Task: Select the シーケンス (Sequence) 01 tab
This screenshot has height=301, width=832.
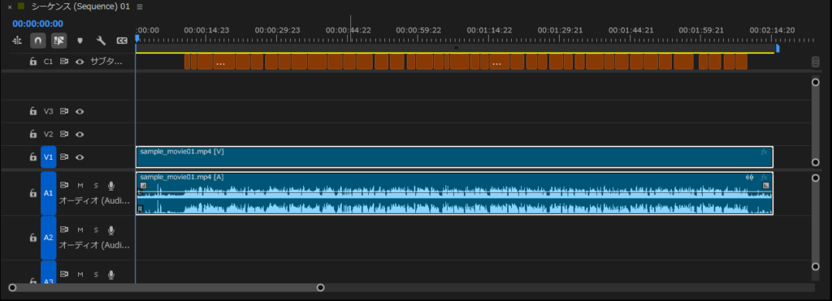Action: (80, 6)
